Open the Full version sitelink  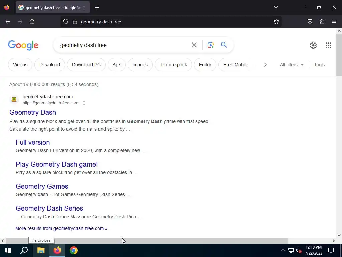point(33,142)
